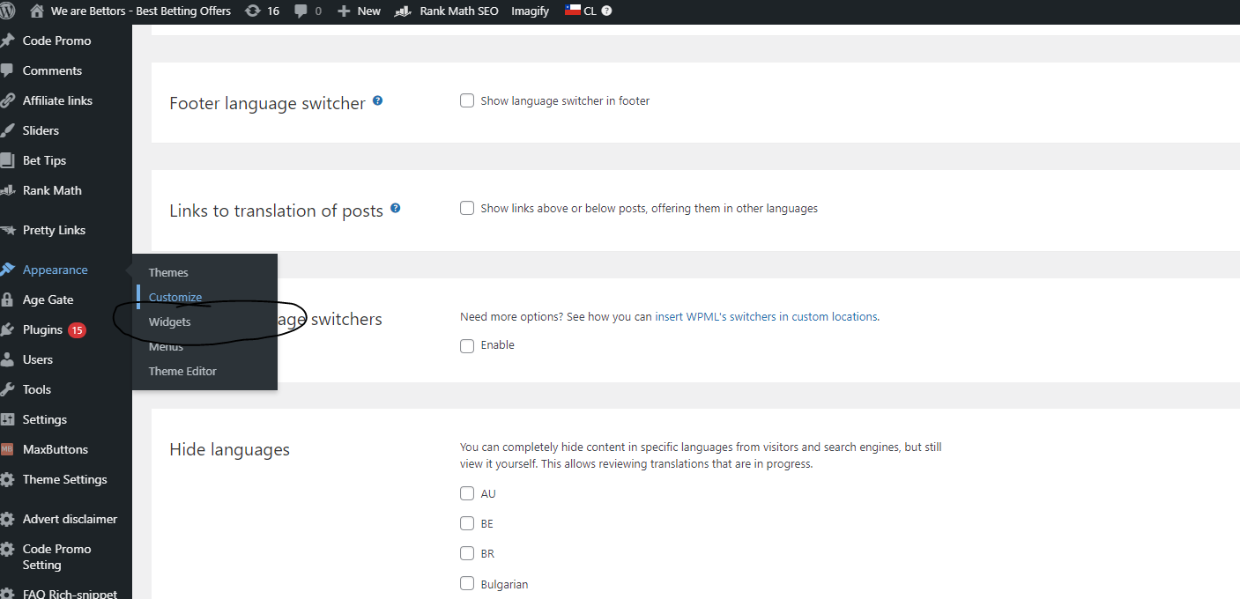Image resolution: width=1240 pixels, height=599 pixels.
Task: Click help icon beside Links to translation
Action: click(x=395, y=209)
